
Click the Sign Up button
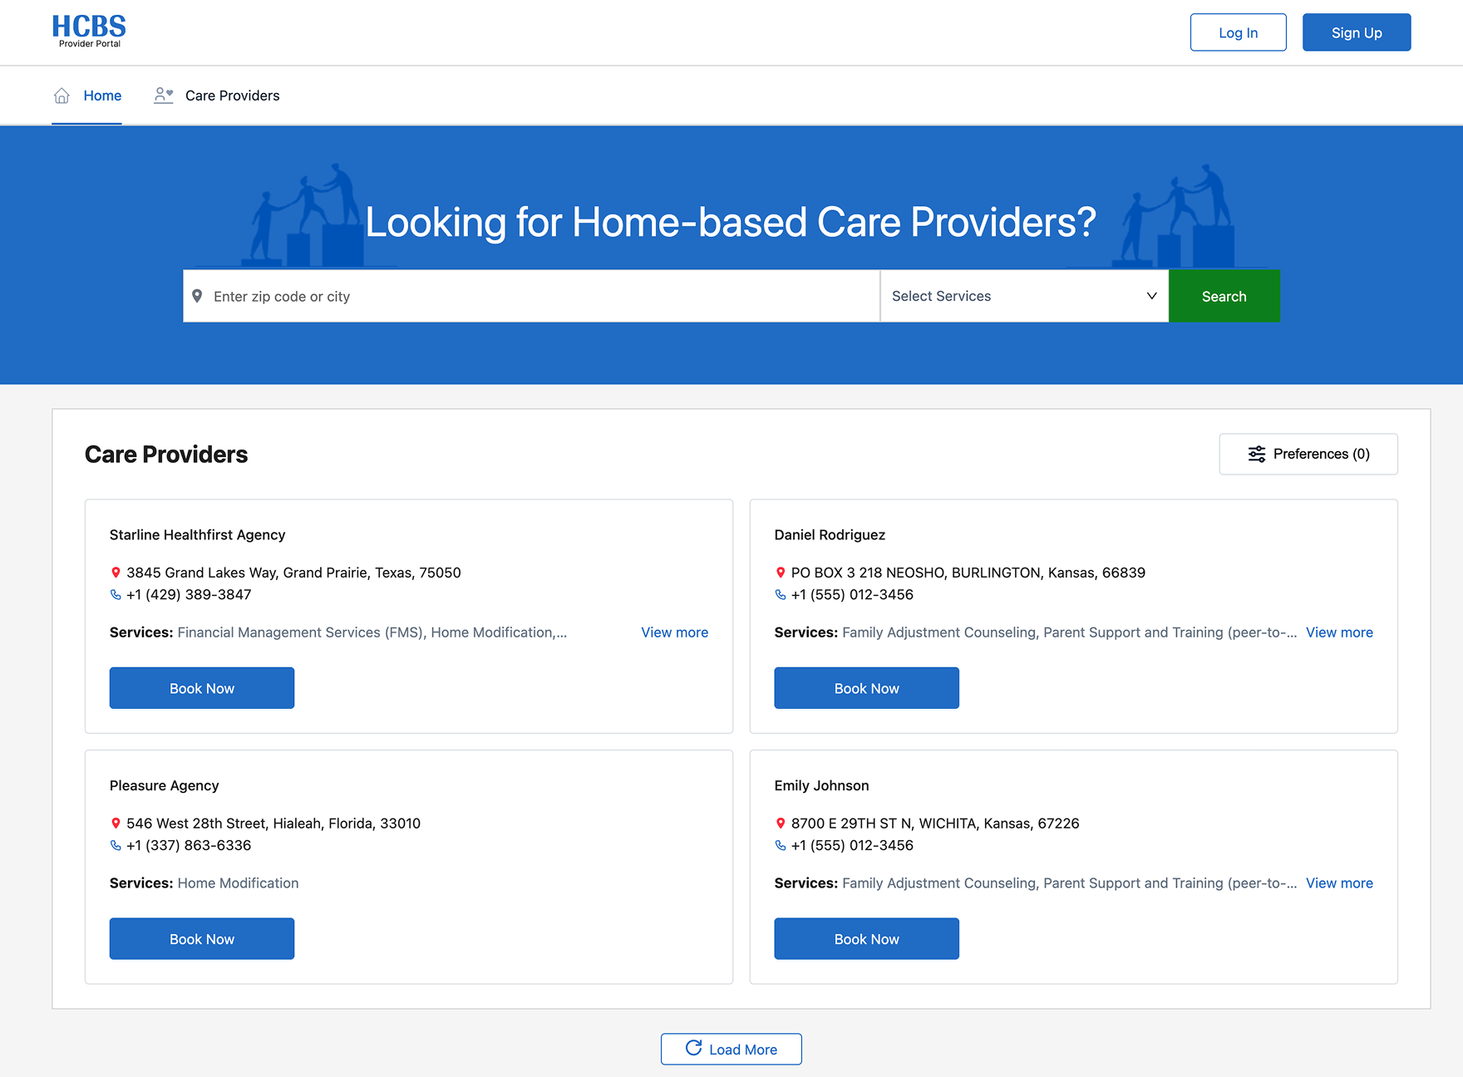(1356, 32)
